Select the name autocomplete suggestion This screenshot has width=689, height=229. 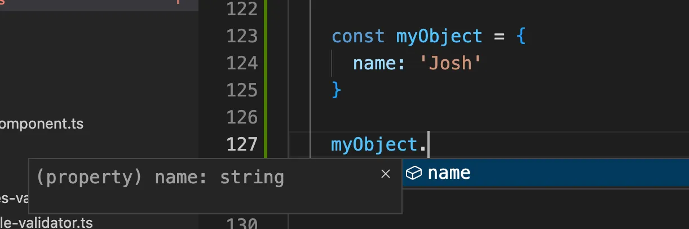pos(545,173)
